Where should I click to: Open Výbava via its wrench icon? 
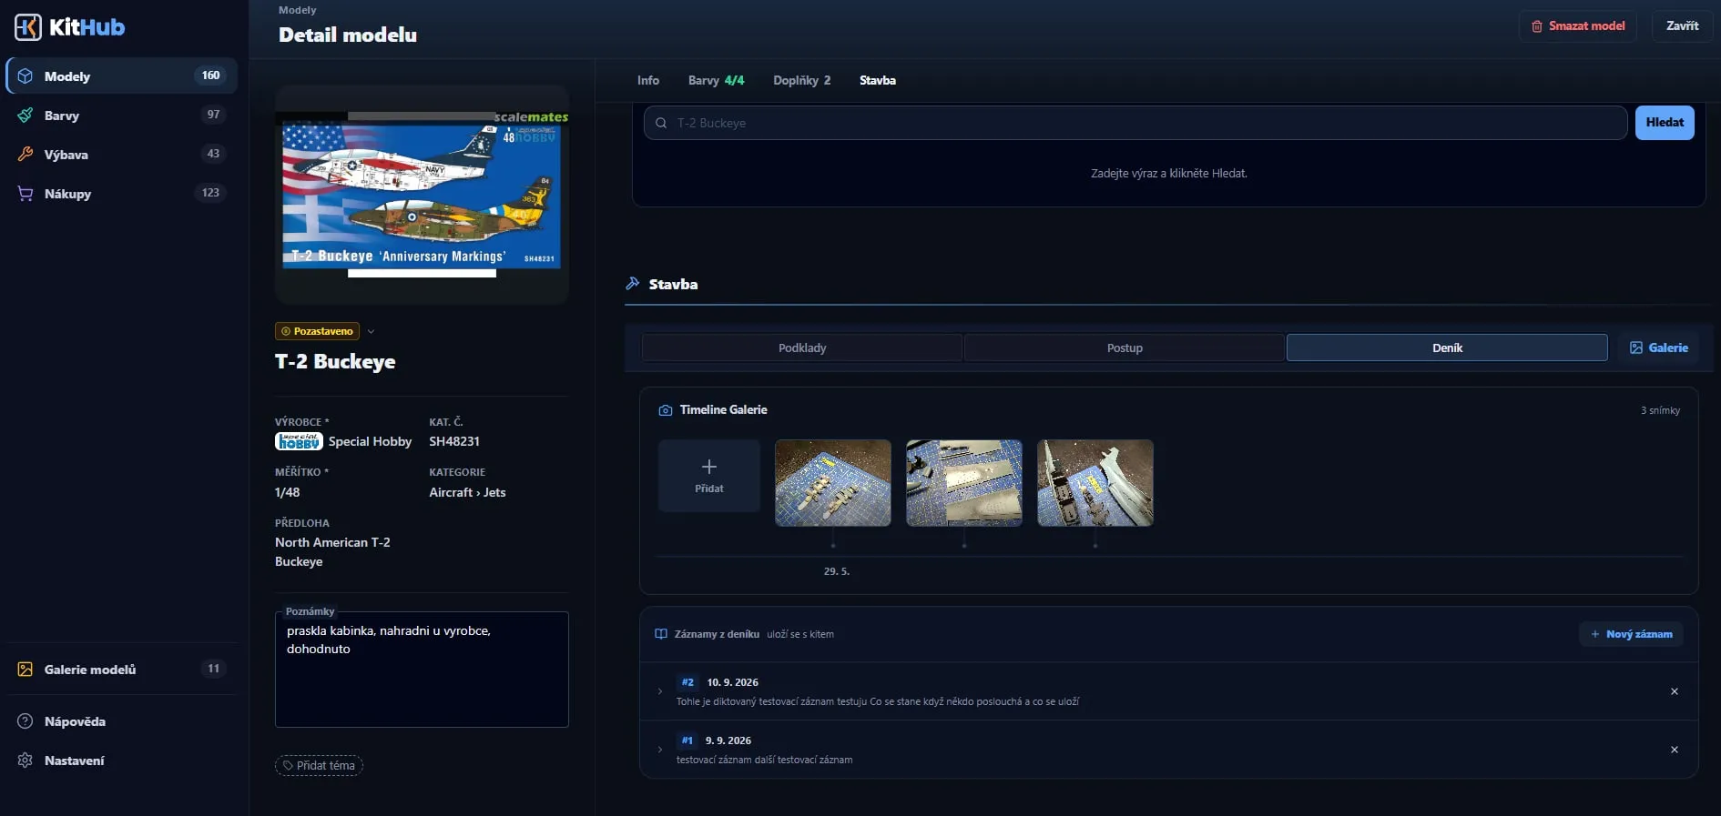(x=25, y=155)
